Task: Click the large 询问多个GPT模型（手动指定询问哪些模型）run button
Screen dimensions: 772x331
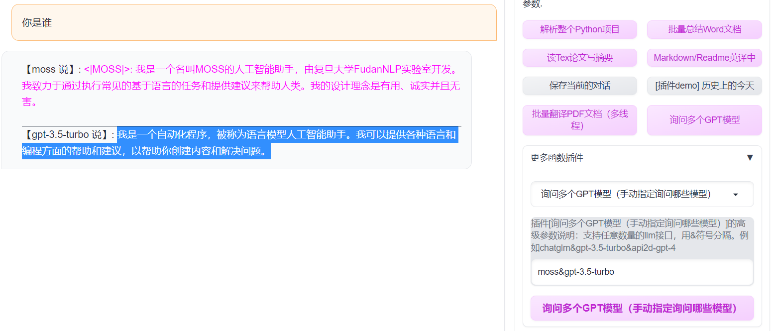Action: [x=642, y=308]
